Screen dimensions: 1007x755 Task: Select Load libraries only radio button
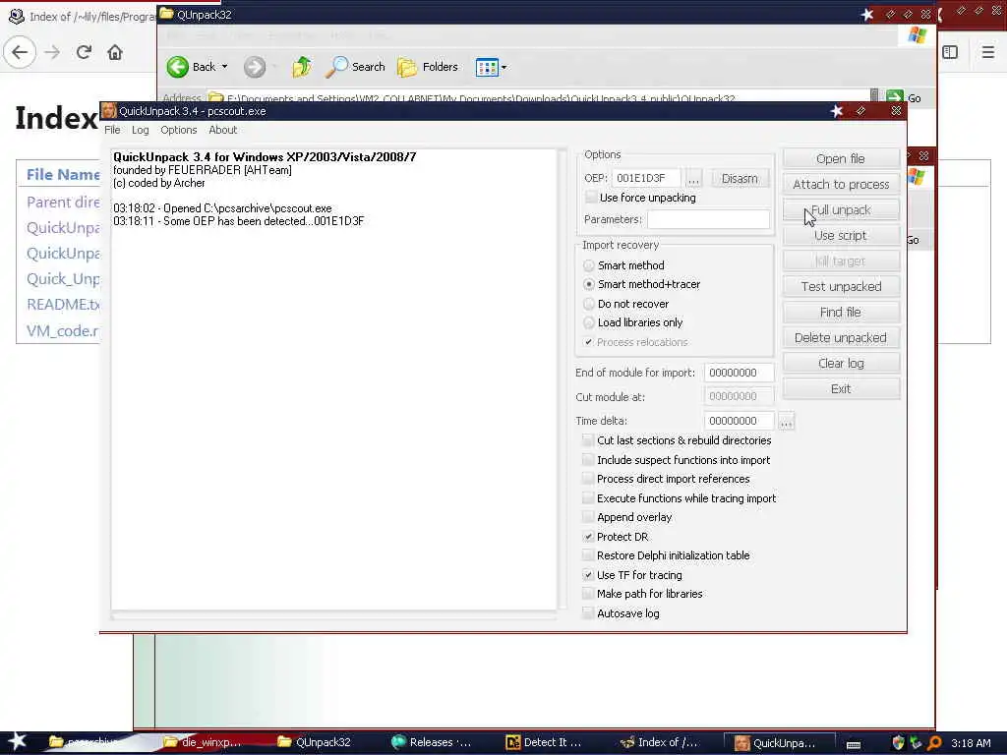[589, 322]
